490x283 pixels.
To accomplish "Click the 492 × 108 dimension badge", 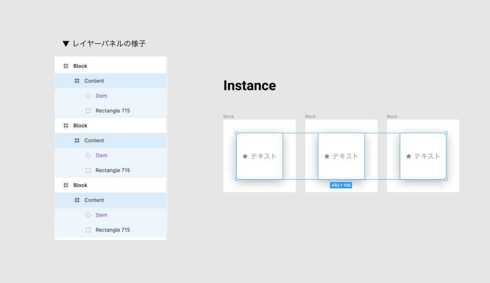I will pyautogui.click(x=341, y=185).
